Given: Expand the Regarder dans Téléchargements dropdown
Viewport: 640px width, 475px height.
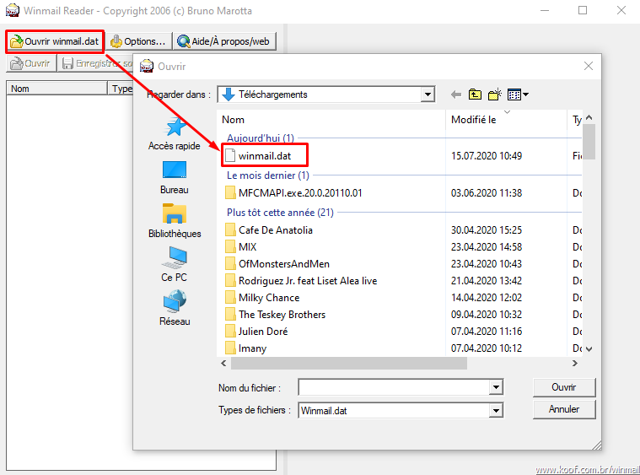Looking at the screenshot, I should [428, 94].
